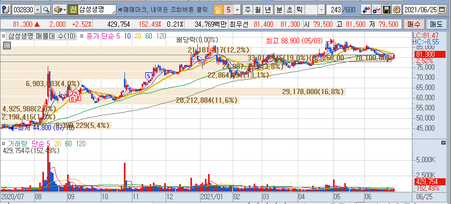451x204 pixels.
Task: Open the chart indicator line icon
Action: [376, 10]
